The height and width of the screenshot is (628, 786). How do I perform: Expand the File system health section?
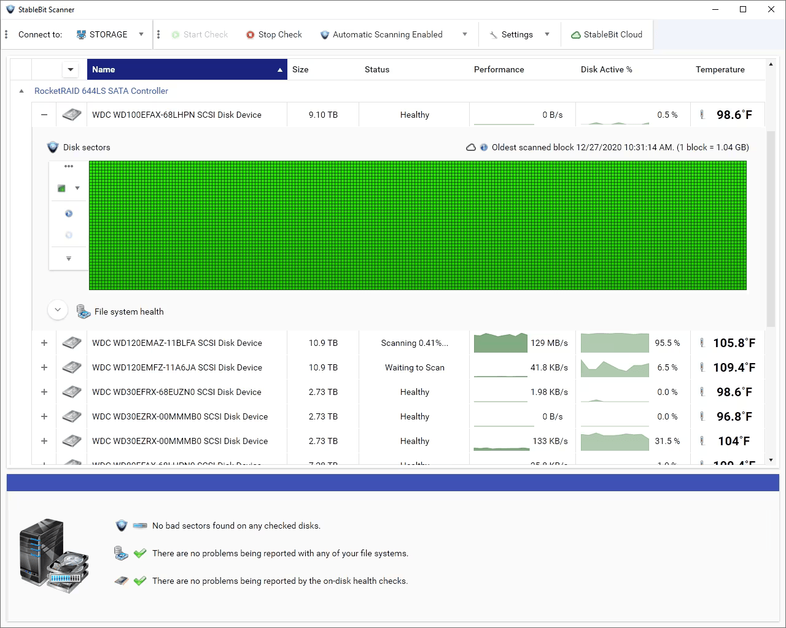[x=58, y=310]
